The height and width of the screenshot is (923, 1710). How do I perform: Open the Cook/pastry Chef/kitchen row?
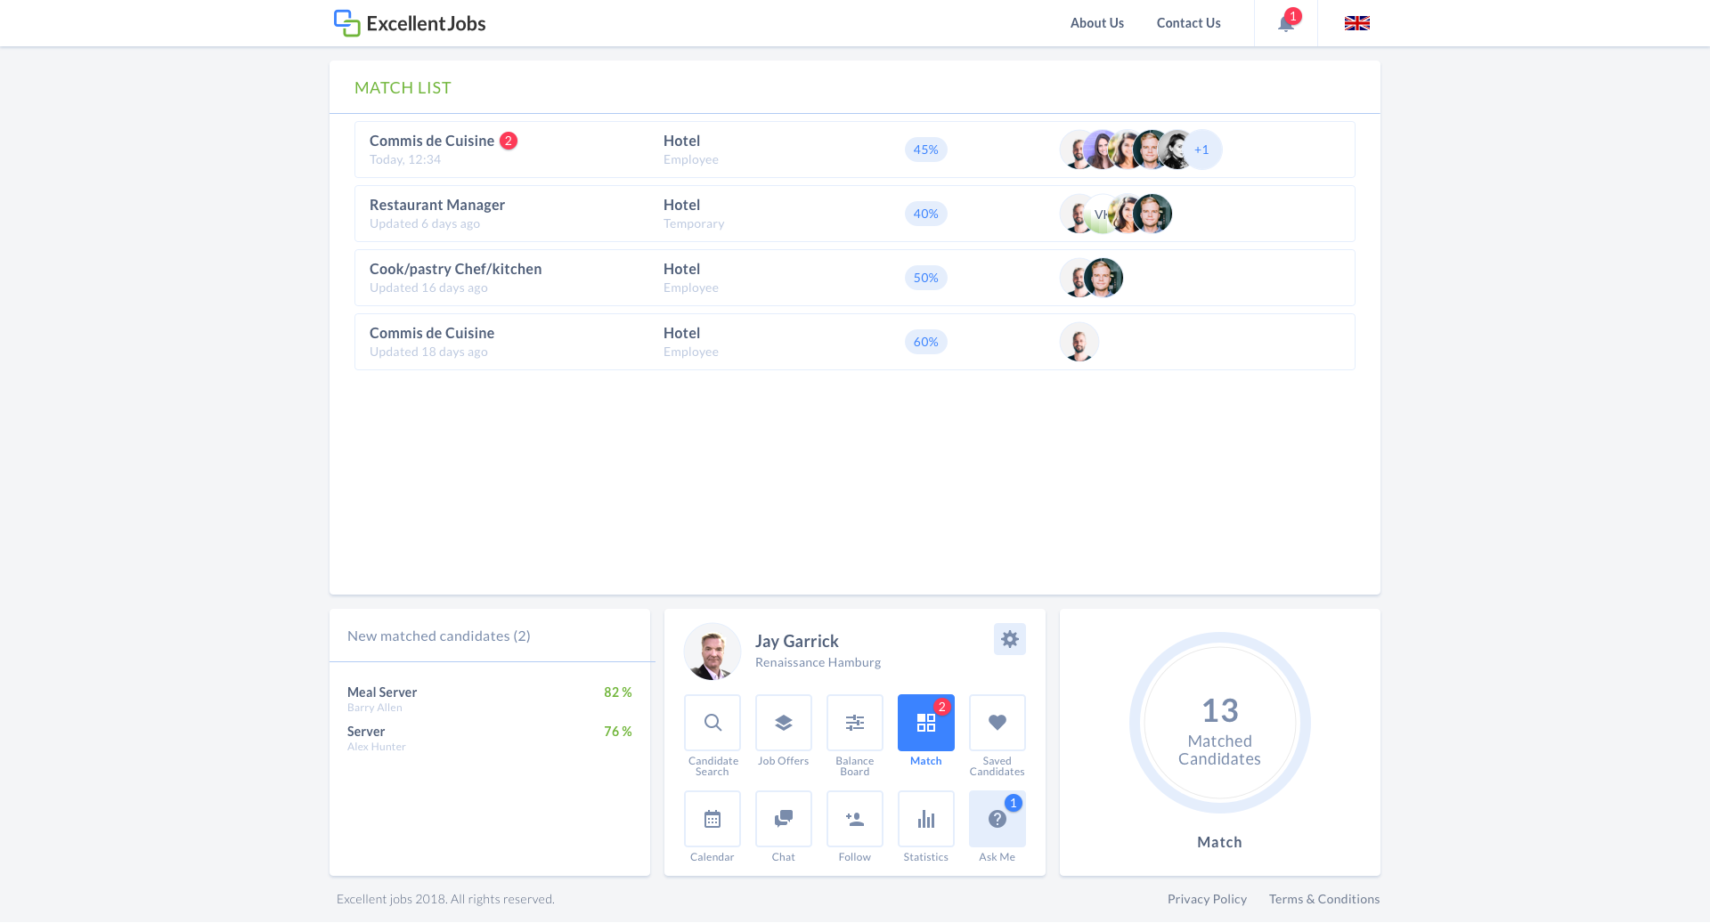pyautogui.click(x=855, y=278)
